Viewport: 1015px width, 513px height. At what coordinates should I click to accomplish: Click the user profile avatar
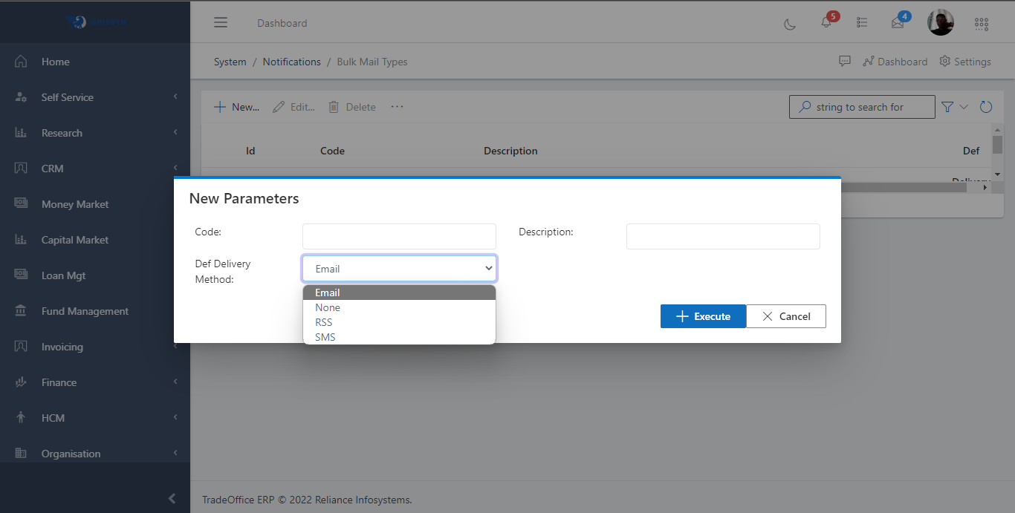pyautogui.click(x=940, y=23)
